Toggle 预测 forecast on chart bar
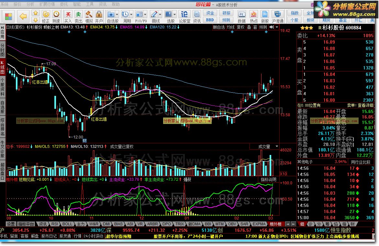 263,27
